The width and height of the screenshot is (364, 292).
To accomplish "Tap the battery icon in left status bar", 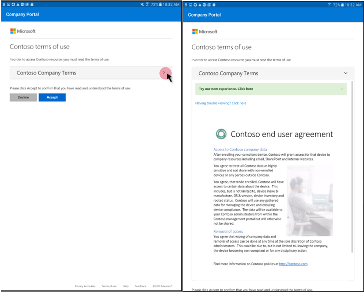I will coord(160,4).
